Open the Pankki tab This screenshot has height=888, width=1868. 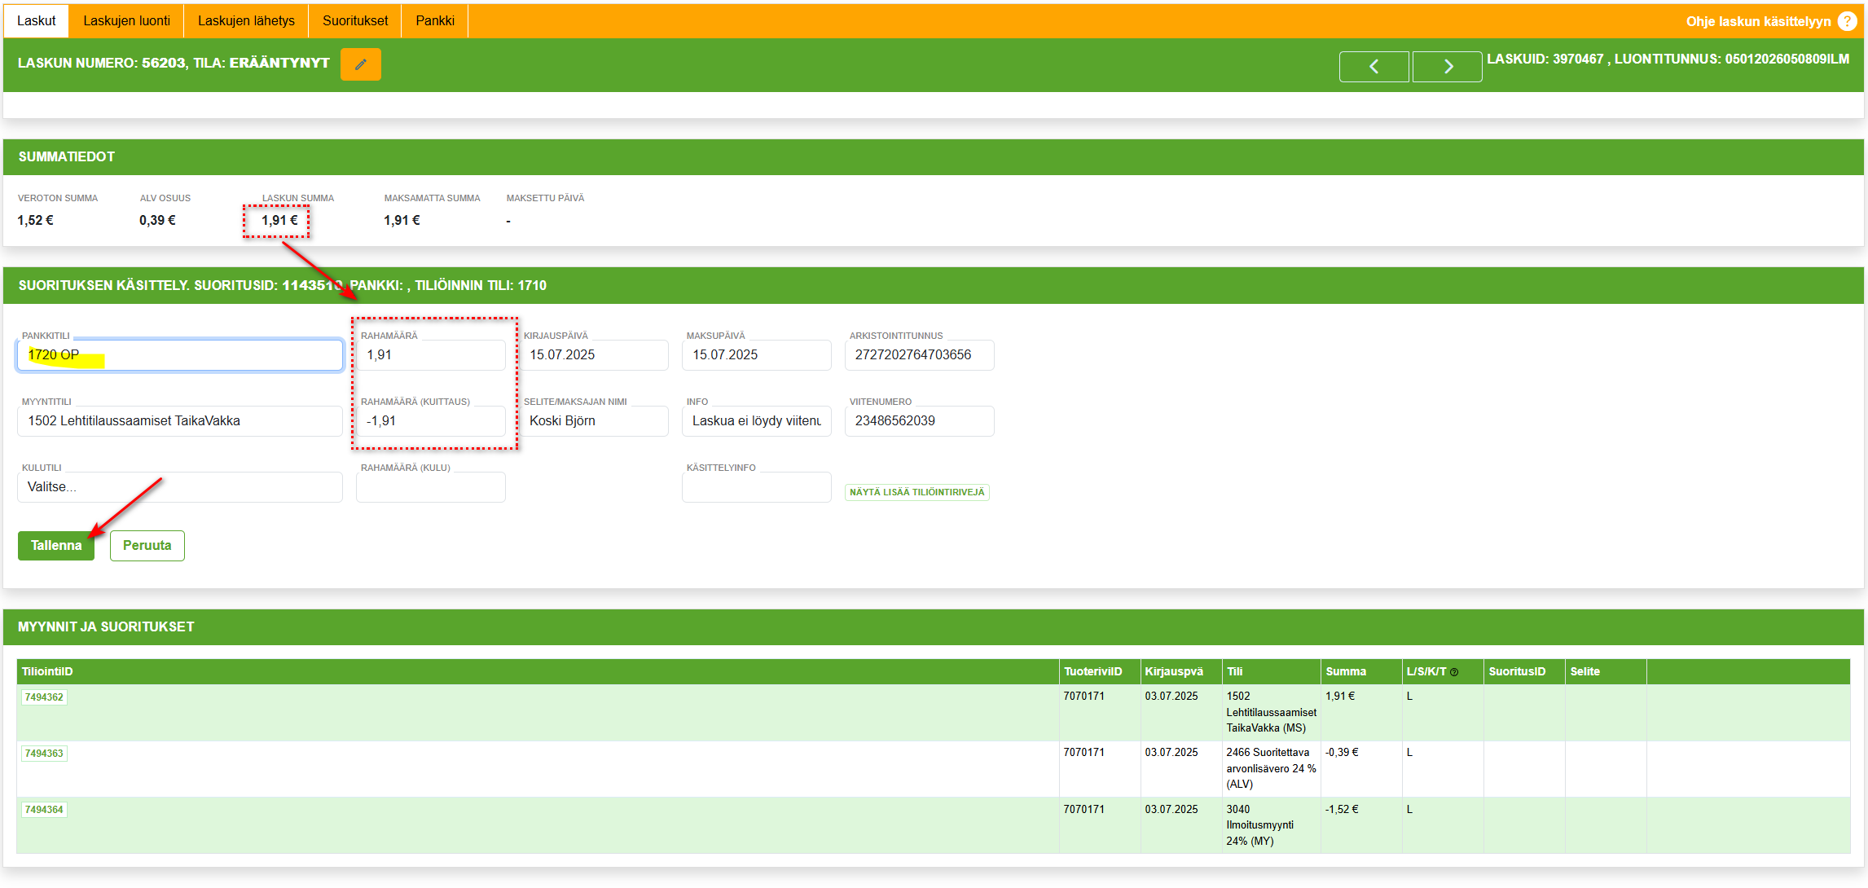point(435,20)
